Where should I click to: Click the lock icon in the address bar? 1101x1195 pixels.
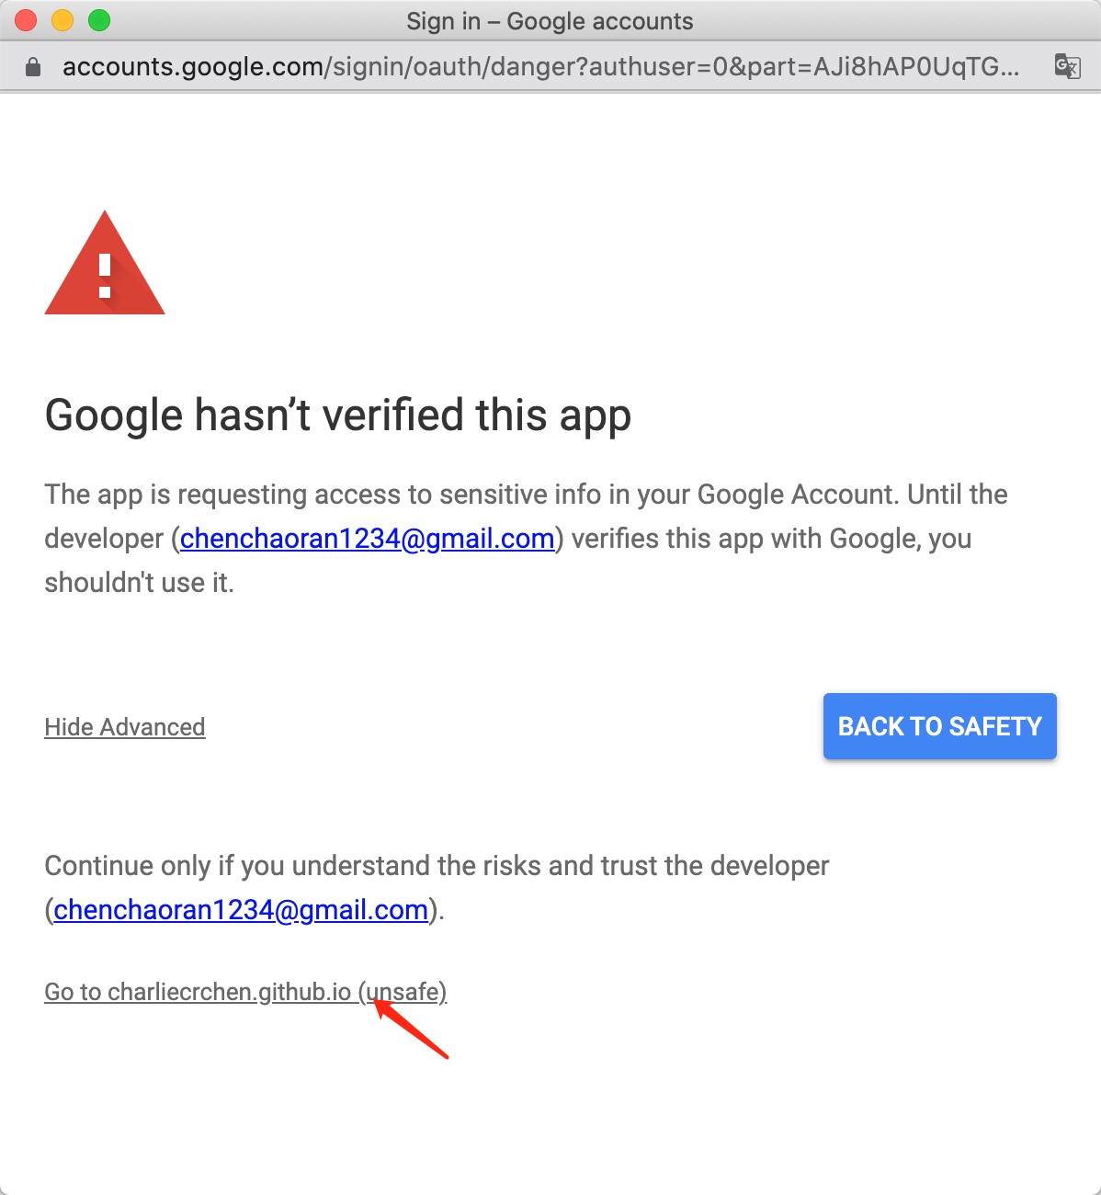(33, 67)
